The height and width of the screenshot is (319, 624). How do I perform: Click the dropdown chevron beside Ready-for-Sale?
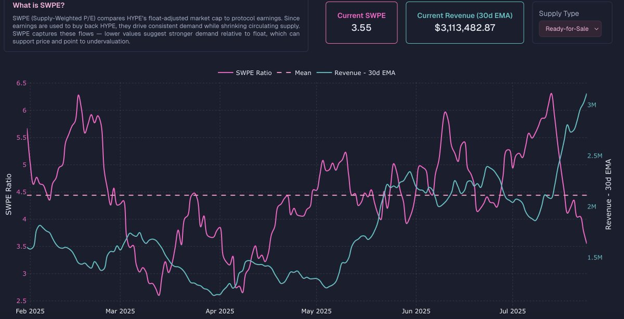596,29
